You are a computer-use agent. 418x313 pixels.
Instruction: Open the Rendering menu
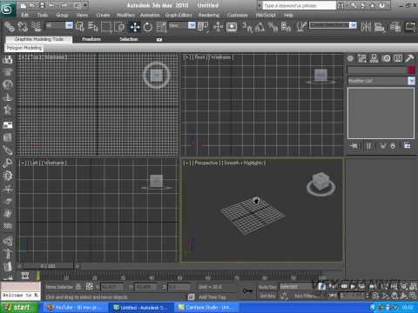tap(209, 15)
